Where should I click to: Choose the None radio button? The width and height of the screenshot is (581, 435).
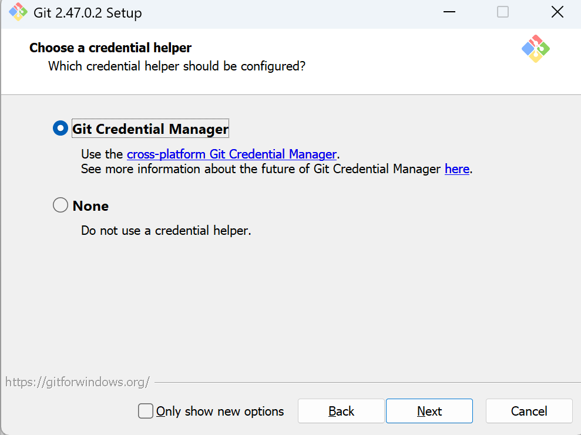[61, 205]
